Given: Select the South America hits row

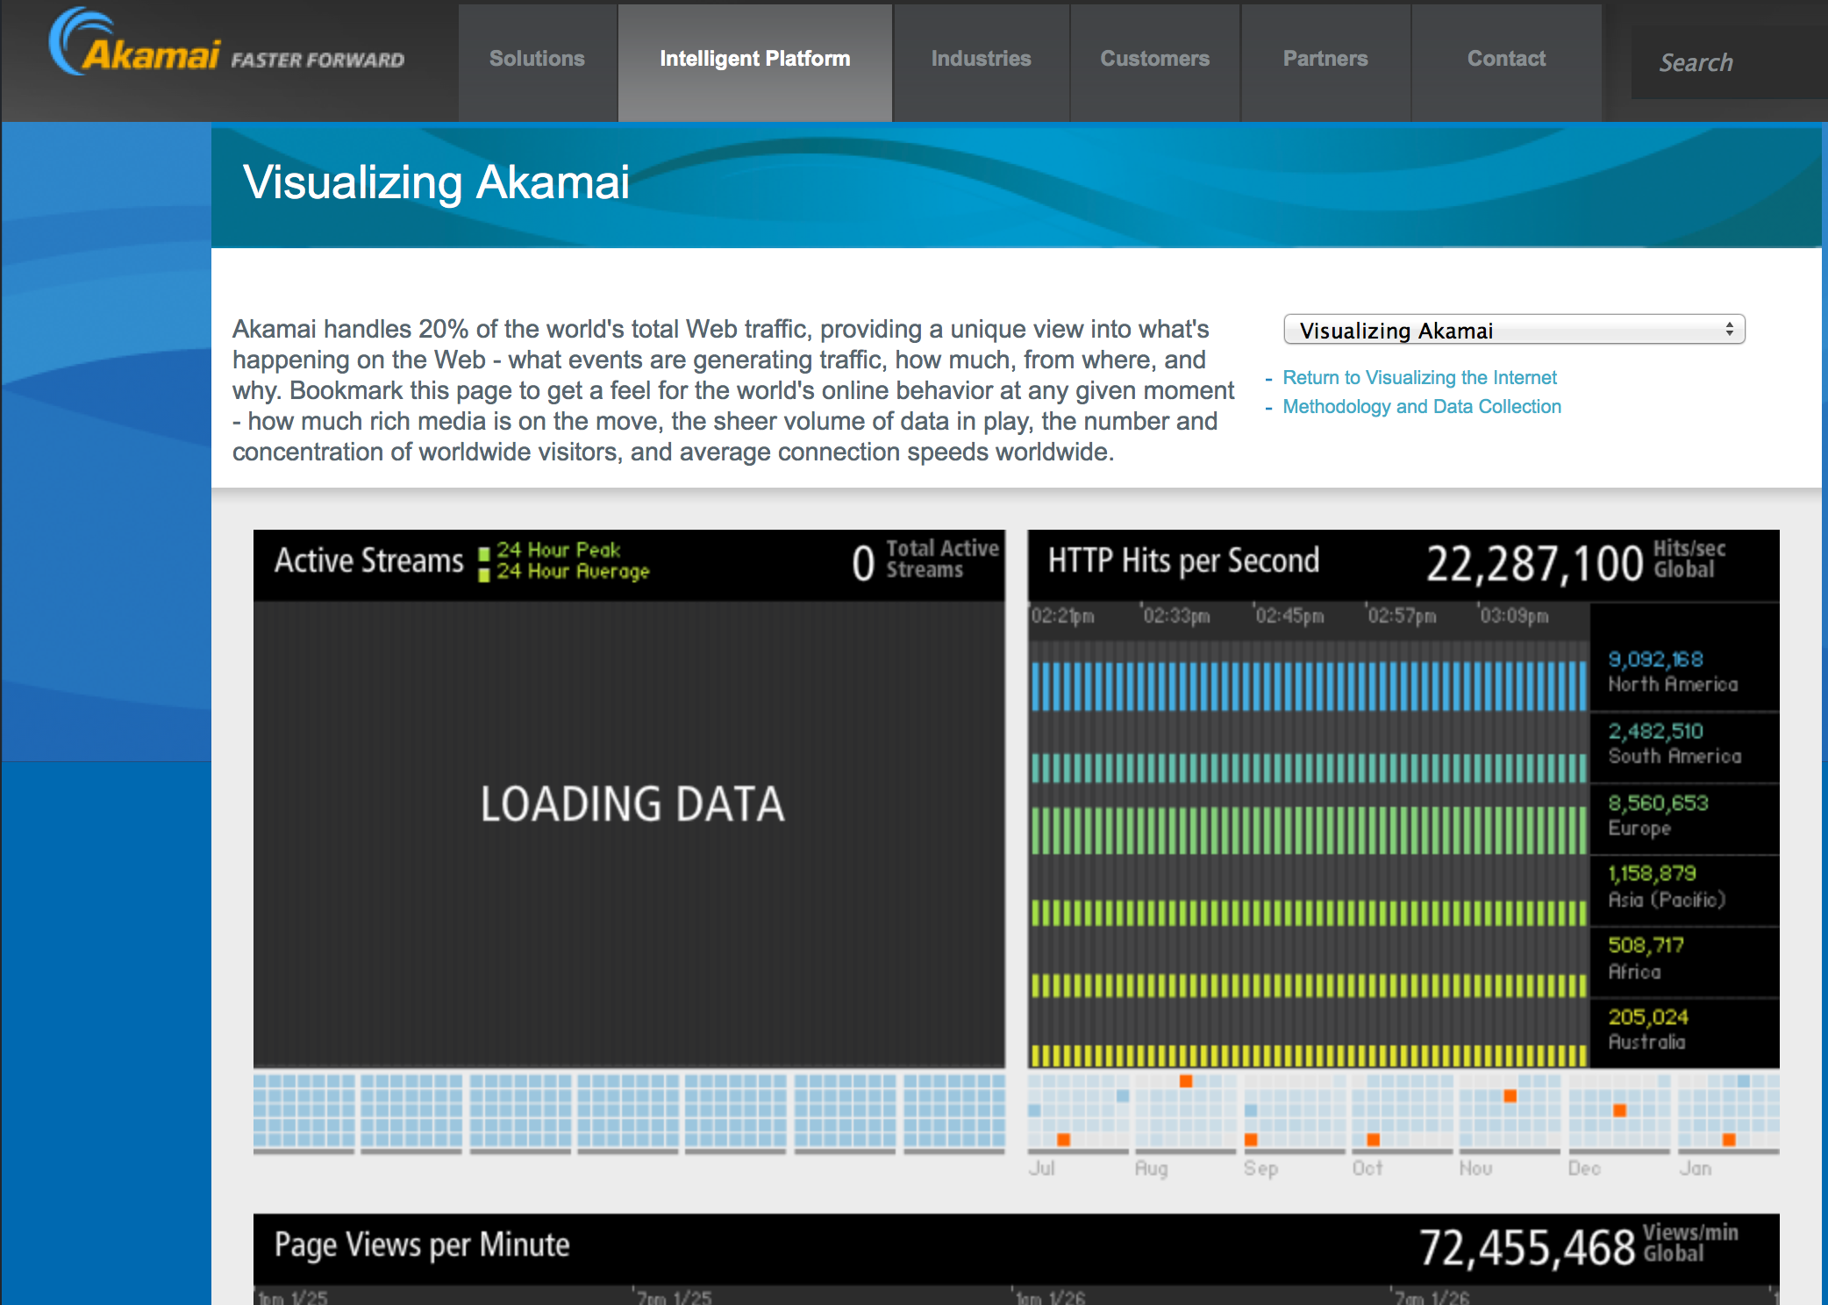Looking at the screenshot, I should pos(1403,747).
